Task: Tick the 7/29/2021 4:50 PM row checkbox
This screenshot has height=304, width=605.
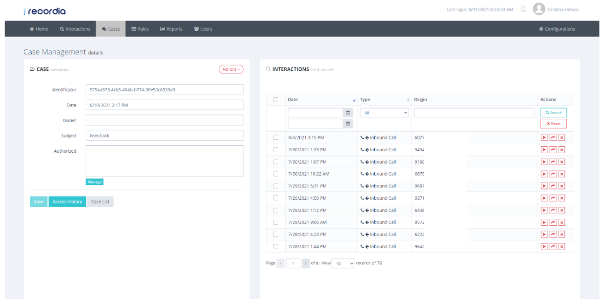Action: [x=275, y=198]
